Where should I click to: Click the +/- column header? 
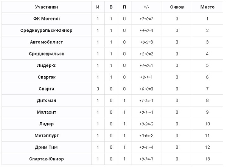point(146,7)
